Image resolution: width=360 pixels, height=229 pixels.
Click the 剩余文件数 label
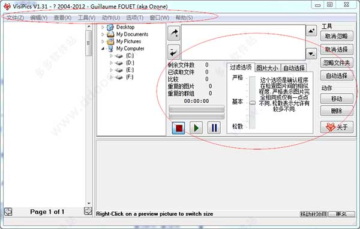click(181, 65)
